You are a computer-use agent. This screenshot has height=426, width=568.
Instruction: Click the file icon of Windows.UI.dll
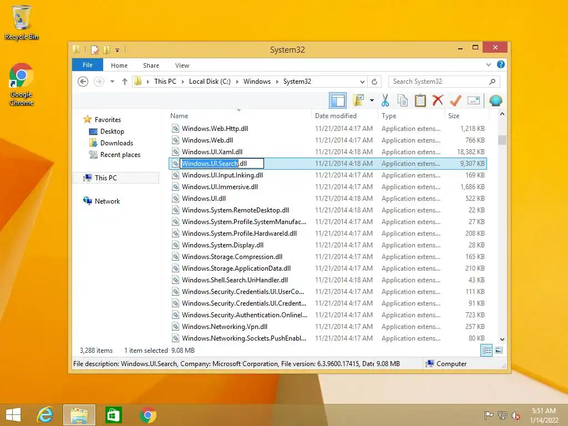click(175, 198)
